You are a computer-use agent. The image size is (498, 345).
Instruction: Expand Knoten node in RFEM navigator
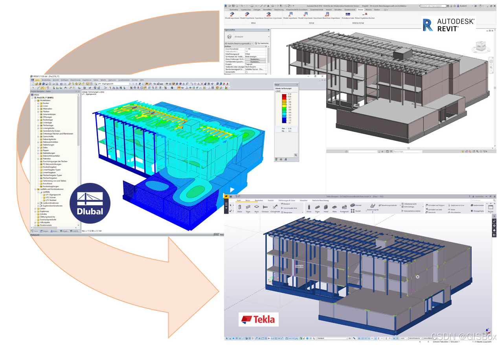[39, 103]
